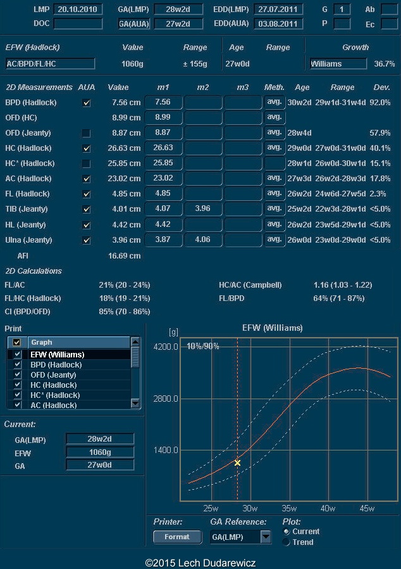This screenshot has height=569, width=401.
Task: Click the Ec field
Action: (x=390, y=24)
